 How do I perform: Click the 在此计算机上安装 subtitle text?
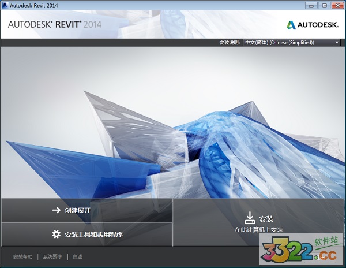pyautogui.click(x=258, y=230)
